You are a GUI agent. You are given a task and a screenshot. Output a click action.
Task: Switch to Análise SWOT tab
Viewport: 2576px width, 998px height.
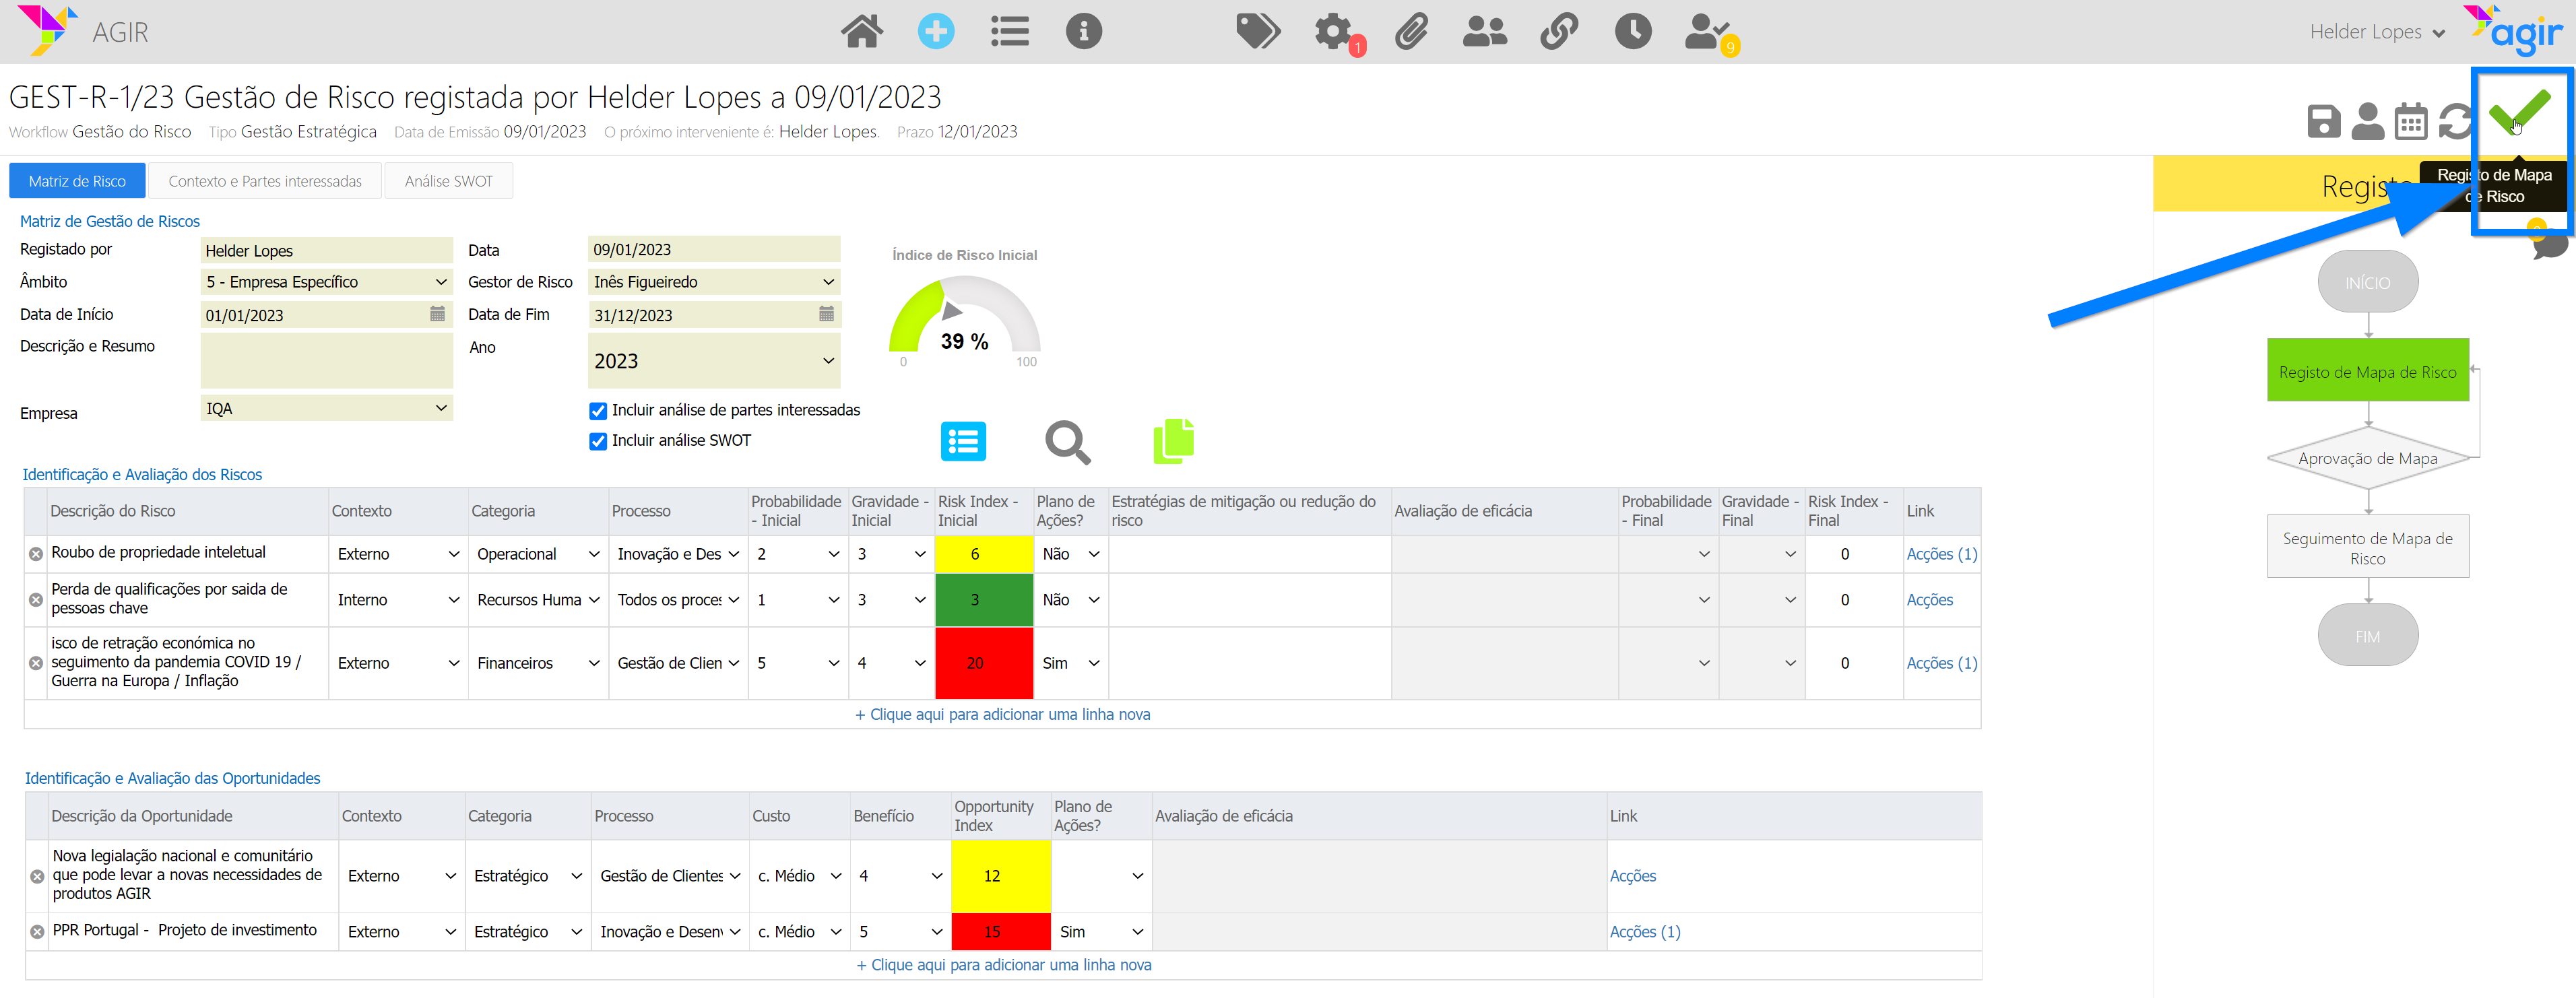(x=448, y=181)
